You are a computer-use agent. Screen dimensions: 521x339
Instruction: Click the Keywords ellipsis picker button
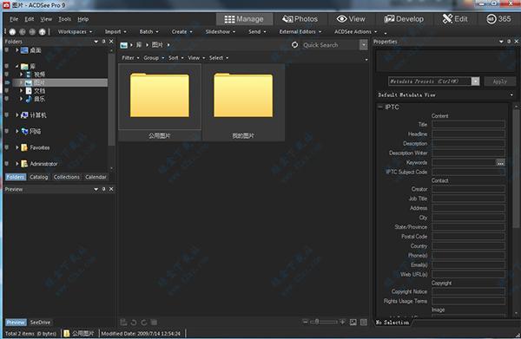click(x=500, y=162)
